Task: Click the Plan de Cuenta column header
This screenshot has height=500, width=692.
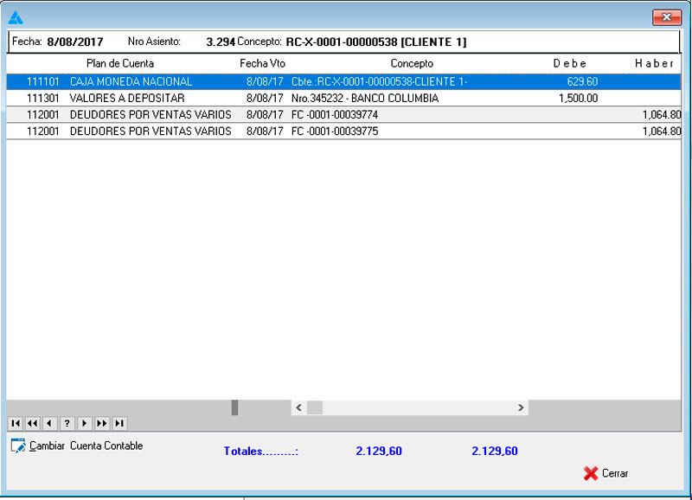Action: pyautogui.click(x=120, y=64)
